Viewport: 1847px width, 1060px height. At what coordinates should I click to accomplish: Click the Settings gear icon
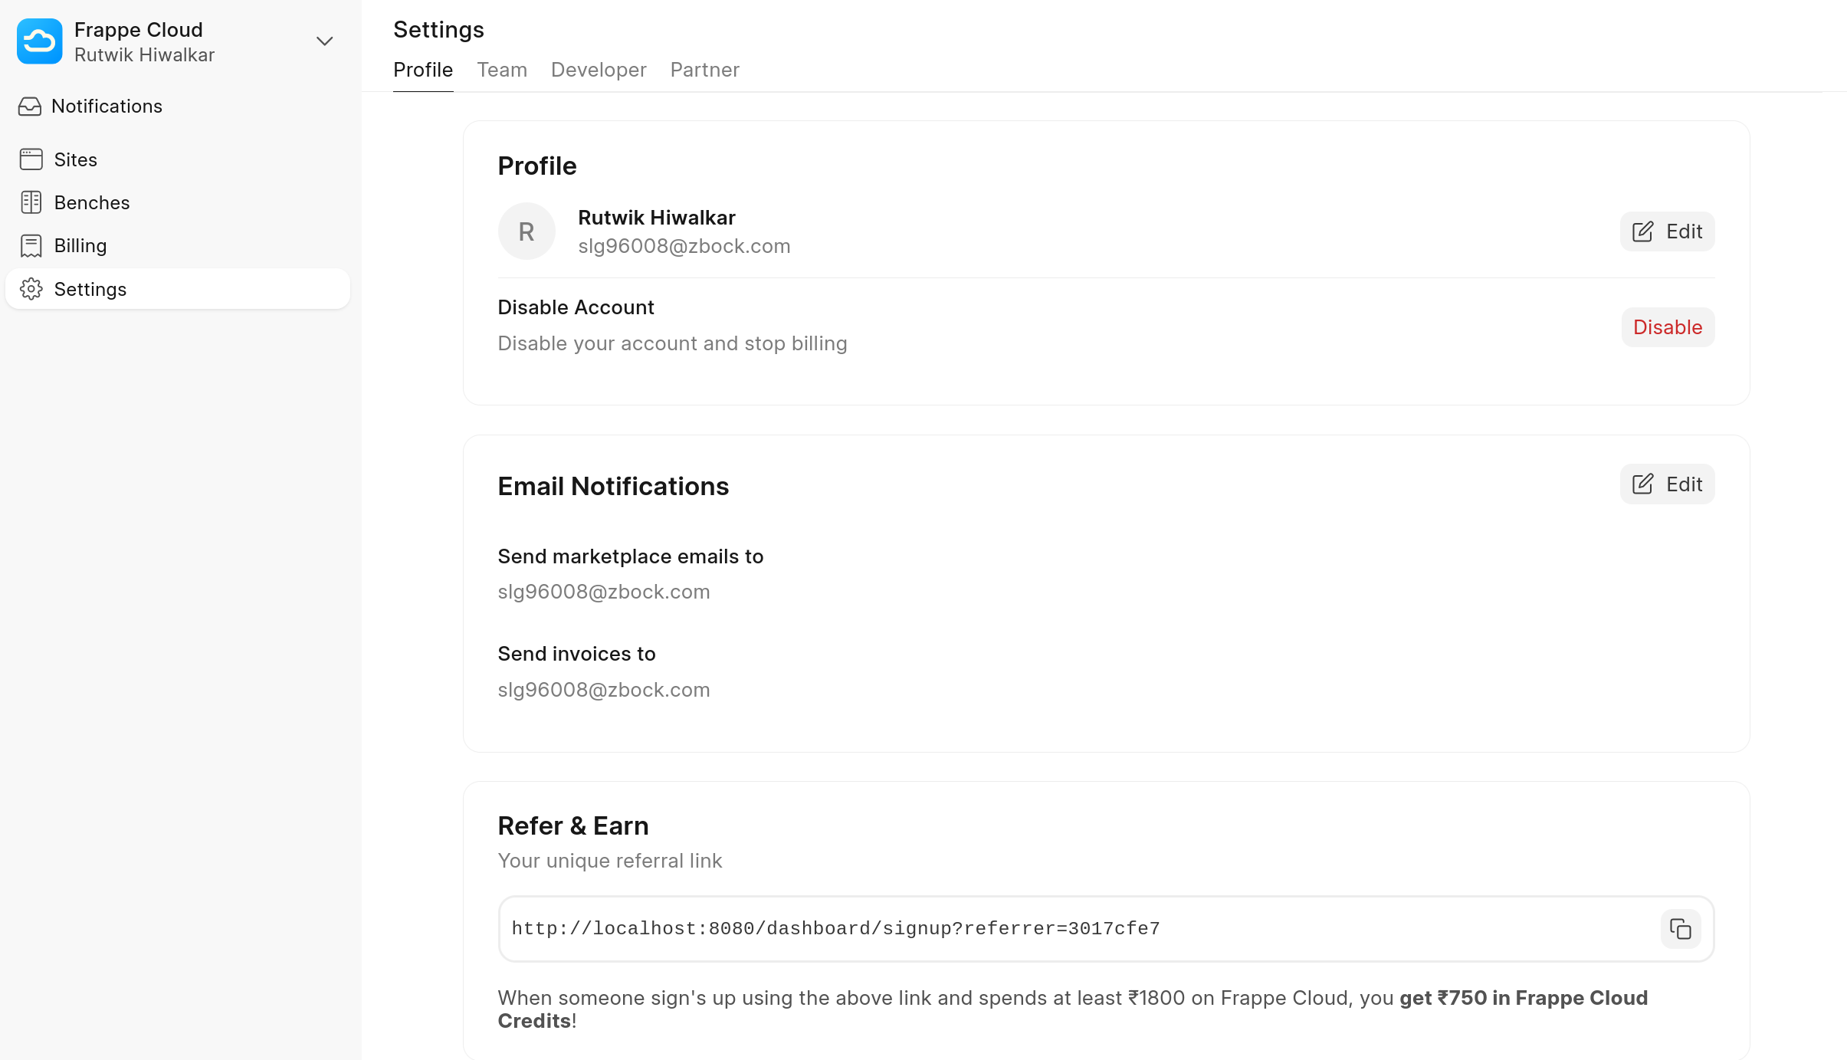(x=31, y=289)
